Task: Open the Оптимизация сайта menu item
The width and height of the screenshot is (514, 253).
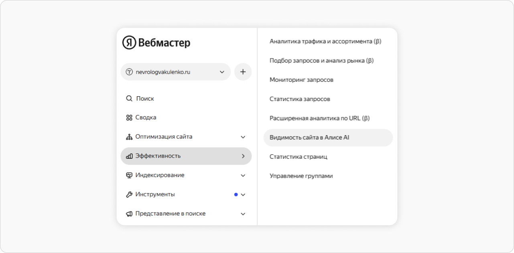Action: pyautogui.click(x=186, y=137)
